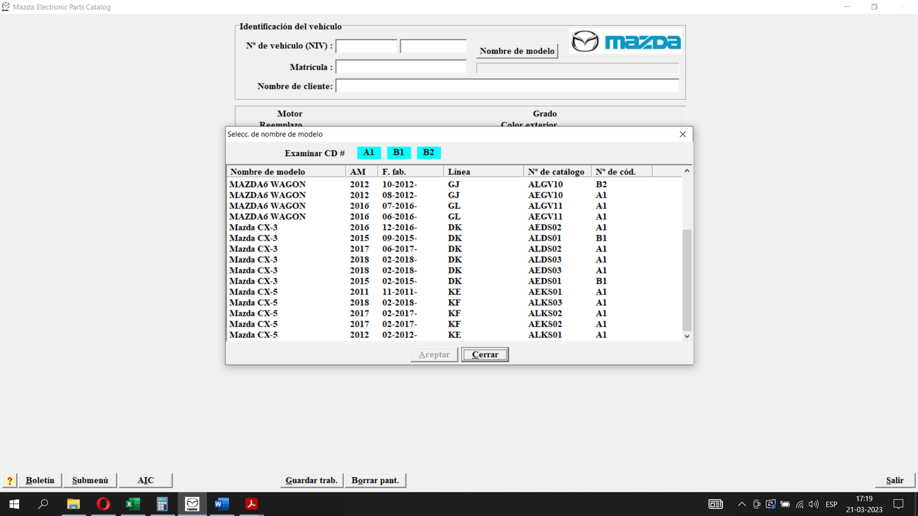Image resolution: width=918 pixels, height=516 pixels.
Task: Open Word from taskbar
Action: click(x=222, y=504)
